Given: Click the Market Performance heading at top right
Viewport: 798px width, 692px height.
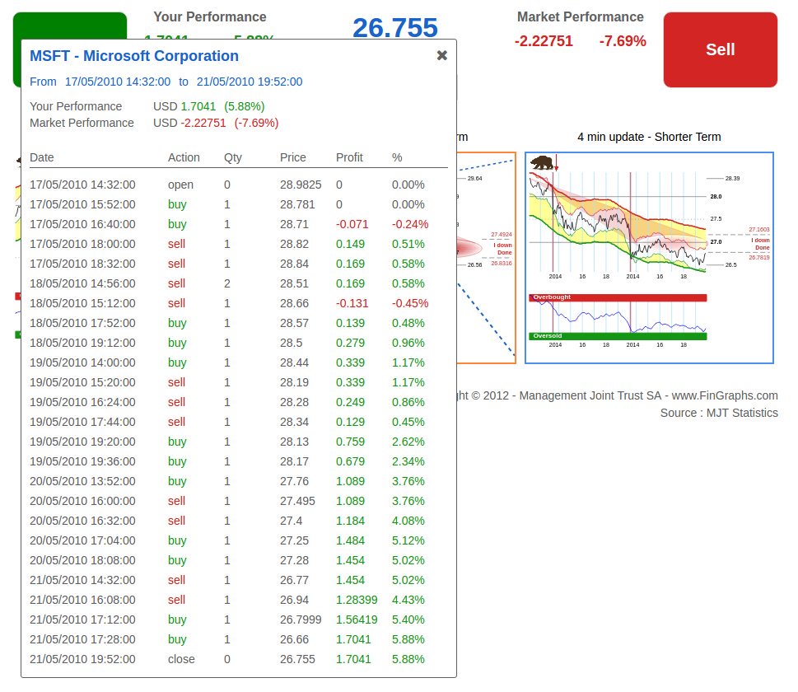Looking at the screenshot, I should (581, 16).
